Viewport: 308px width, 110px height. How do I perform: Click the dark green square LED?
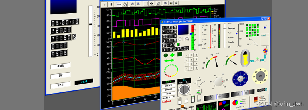point(180,54)
